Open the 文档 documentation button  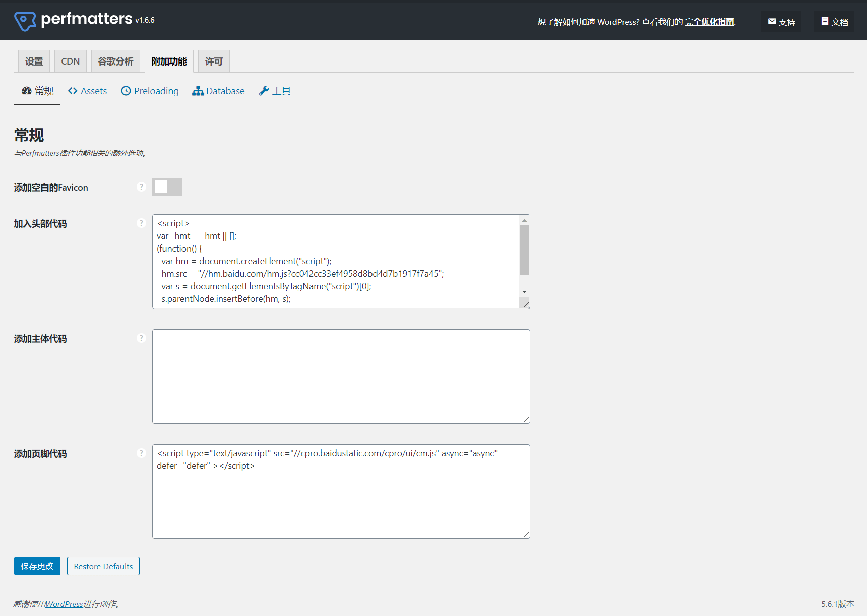click(x=834, y=22)
